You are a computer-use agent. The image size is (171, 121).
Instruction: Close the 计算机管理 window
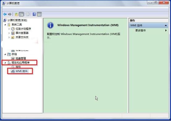pyautogui.click(x=164, y=2)
